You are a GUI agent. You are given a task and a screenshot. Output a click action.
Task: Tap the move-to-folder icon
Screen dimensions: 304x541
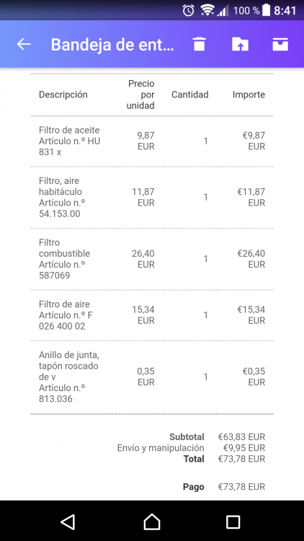click(x=240, y=44)
